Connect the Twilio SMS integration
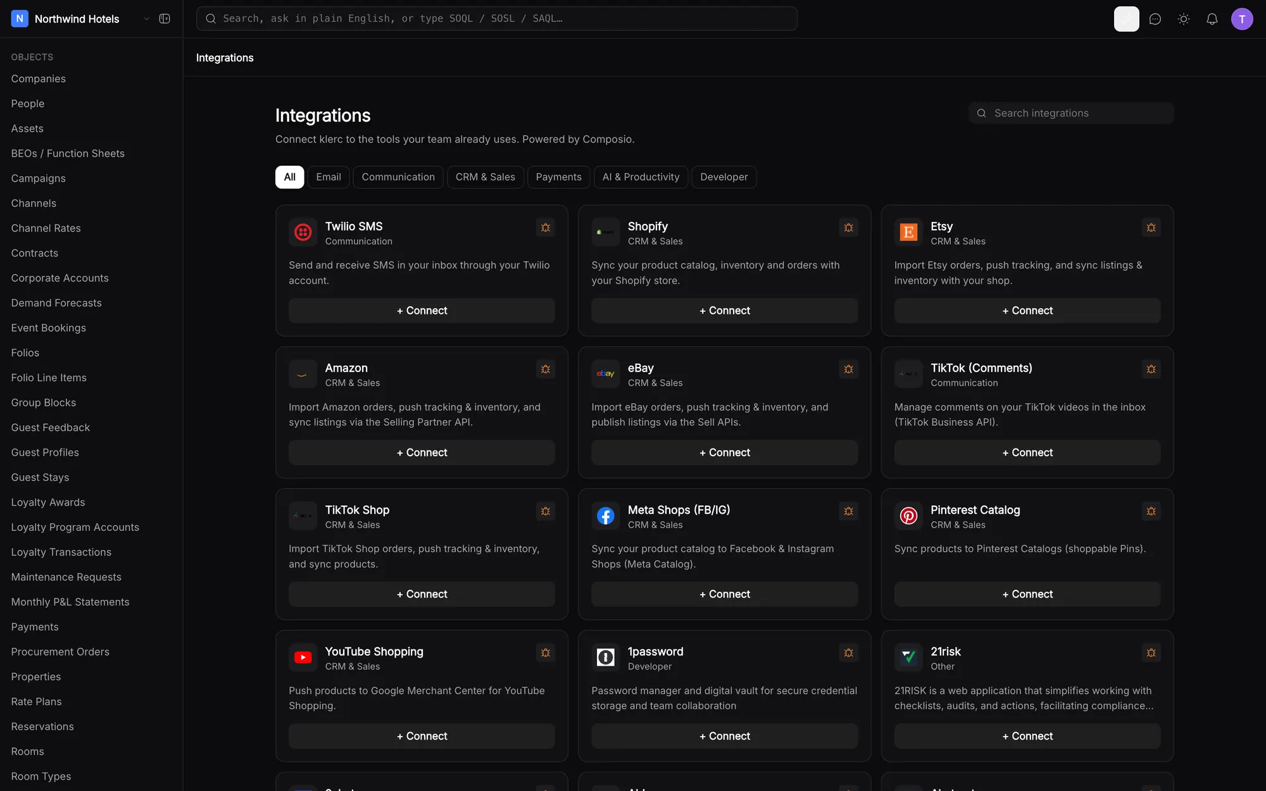Image resolution: width=1266 pixels, height=791 pixels. click(x=422, y=311)
